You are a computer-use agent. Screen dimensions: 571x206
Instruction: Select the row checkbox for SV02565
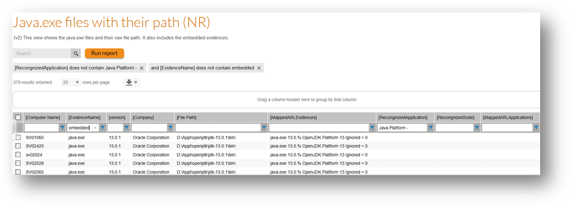[x=18, y=172]
